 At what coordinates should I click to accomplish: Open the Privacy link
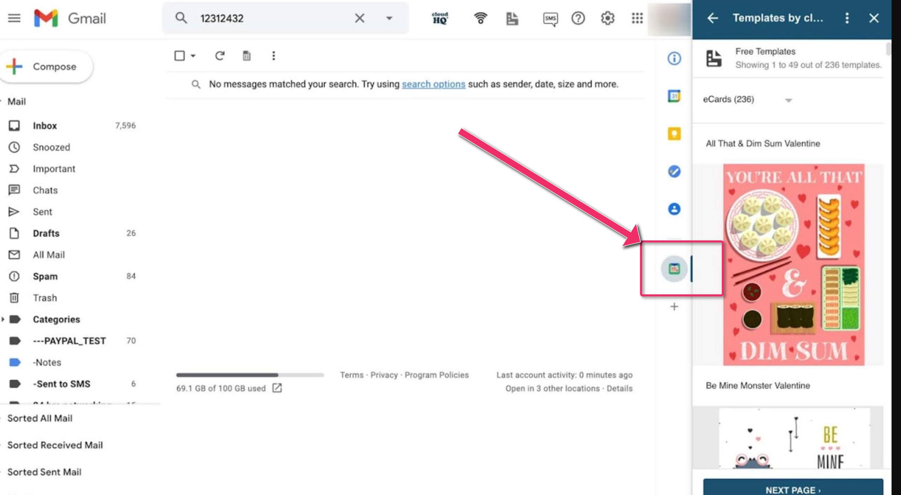(384, 375)
